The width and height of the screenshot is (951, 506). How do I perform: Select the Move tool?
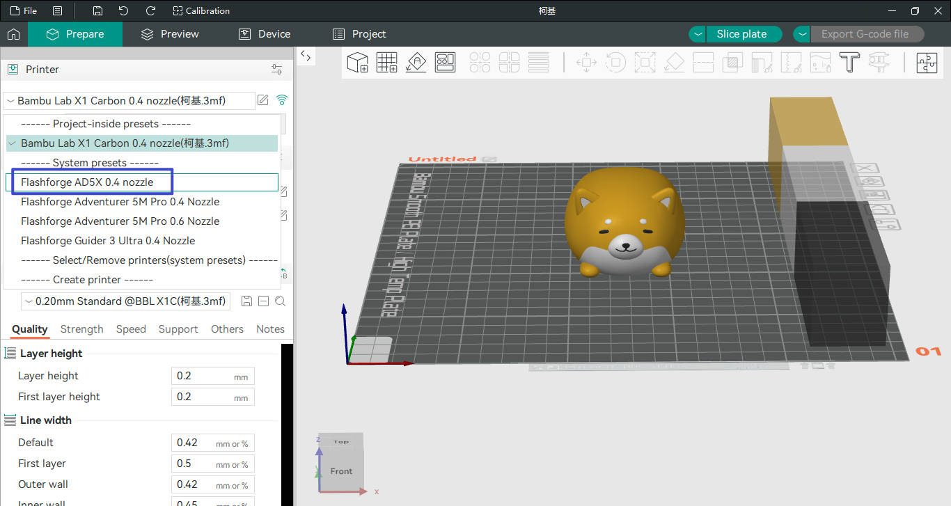pos(586,63)
